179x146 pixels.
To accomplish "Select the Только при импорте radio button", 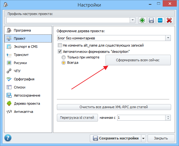I will pyautogui.click(x=63, y=58).
